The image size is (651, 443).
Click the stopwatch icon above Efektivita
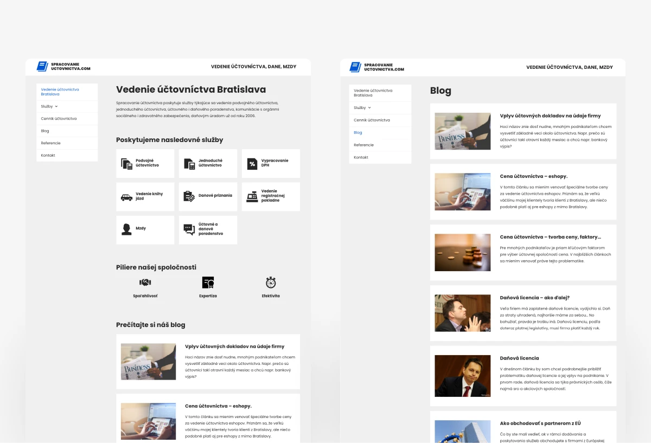pos(271,282)
